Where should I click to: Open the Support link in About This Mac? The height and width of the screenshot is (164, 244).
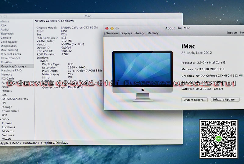232,33
